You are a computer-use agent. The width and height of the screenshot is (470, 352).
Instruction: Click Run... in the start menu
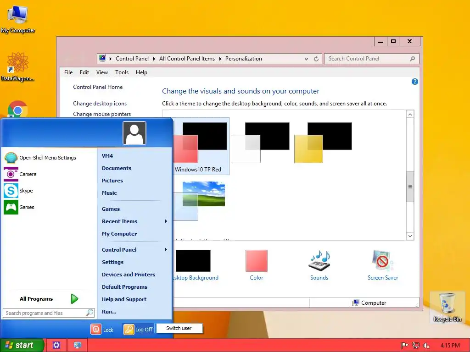[x=109, y=312]
